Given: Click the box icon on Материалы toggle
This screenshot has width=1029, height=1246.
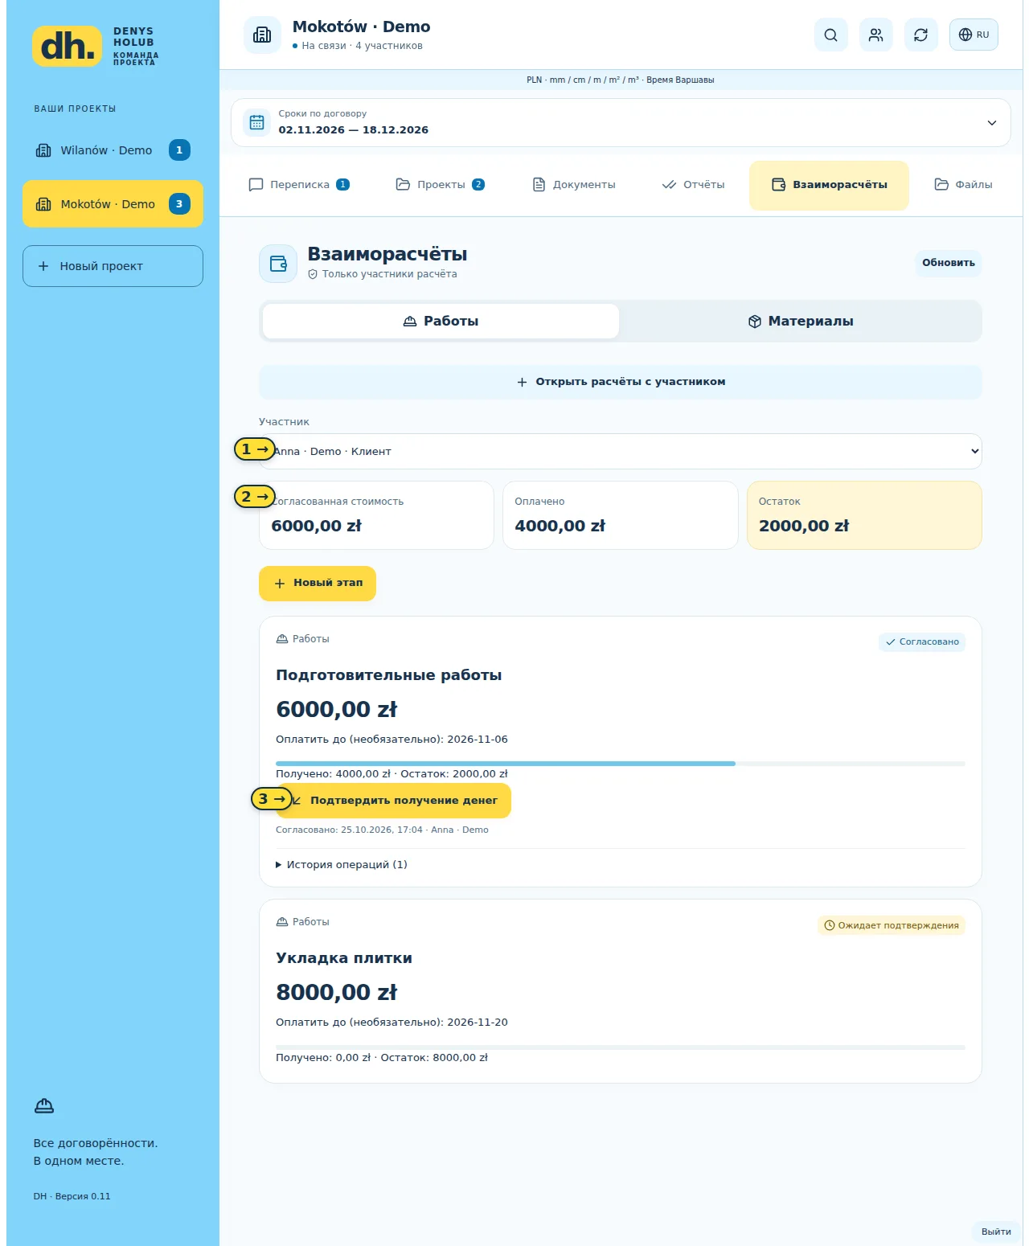Looking at the screenshot, I should [755, 322].
